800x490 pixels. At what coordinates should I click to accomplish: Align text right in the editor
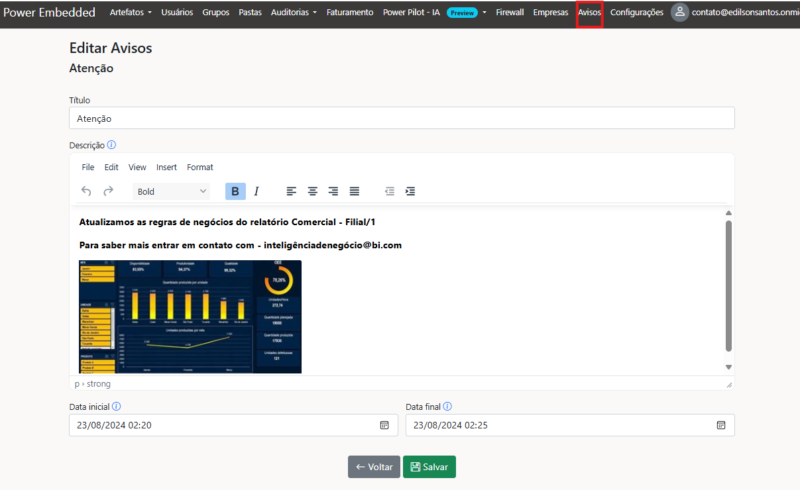click(333, 191)
